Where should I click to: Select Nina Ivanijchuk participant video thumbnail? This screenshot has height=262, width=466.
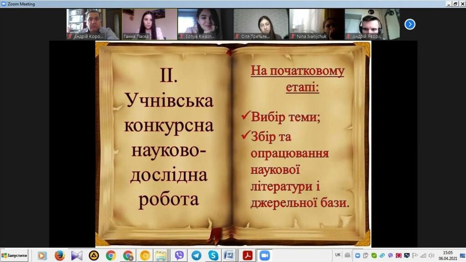(x=316, y=24)
